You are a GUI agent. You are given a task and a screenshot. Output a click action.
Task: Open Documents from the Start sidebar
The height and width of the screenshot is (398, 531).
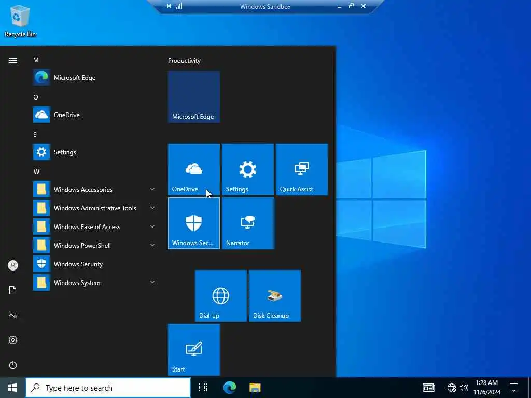(x=13, y=290)
